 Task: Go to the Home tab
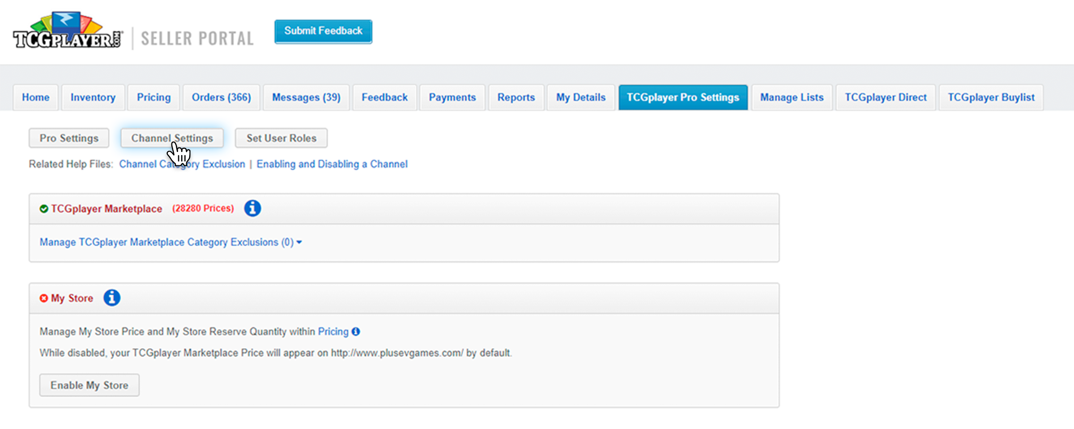[36, 97]
